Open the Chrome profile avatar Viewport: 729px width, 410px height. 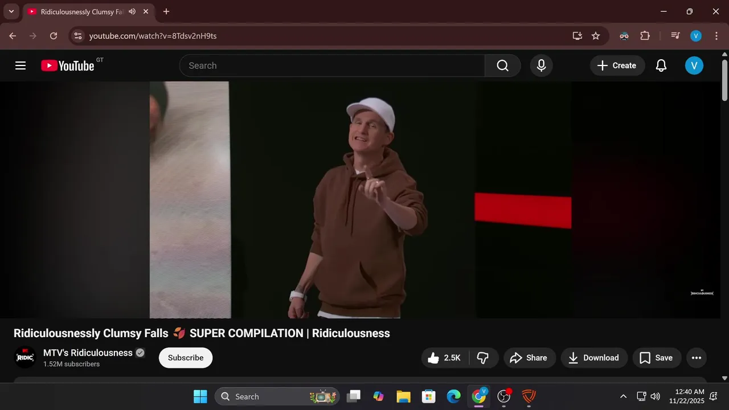point(696,36)
